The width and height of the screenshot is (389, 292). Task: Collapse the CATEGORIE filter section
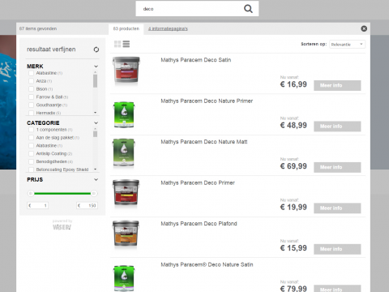click(96, 123)
